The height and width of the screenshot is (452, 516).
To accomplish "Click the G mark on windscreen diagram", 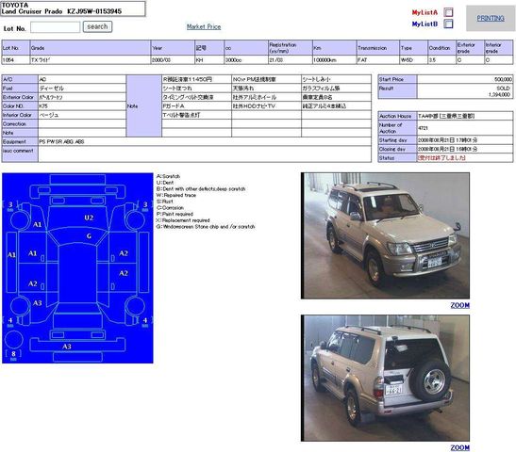I will (x=89, y=235).
